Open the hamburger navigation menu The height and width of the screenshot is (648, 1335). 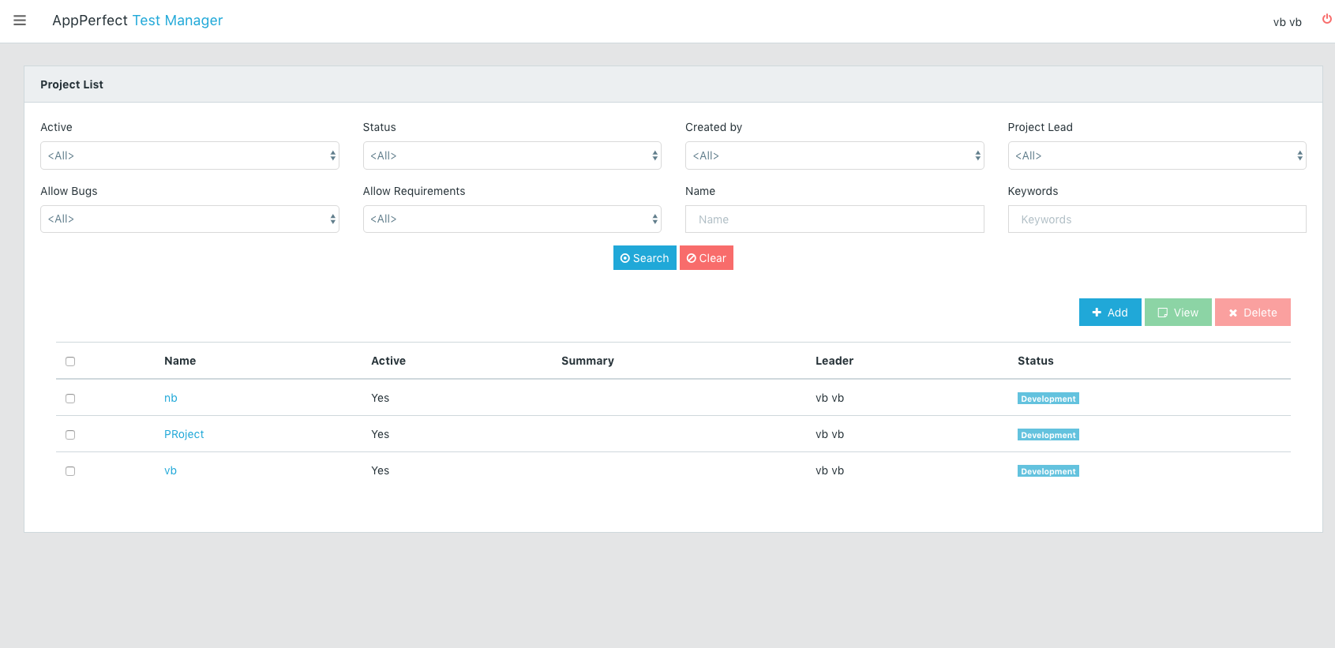20,21
